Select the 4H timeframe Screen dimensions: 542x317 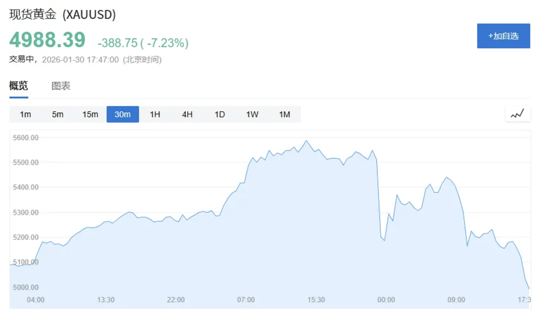[187, 114]
